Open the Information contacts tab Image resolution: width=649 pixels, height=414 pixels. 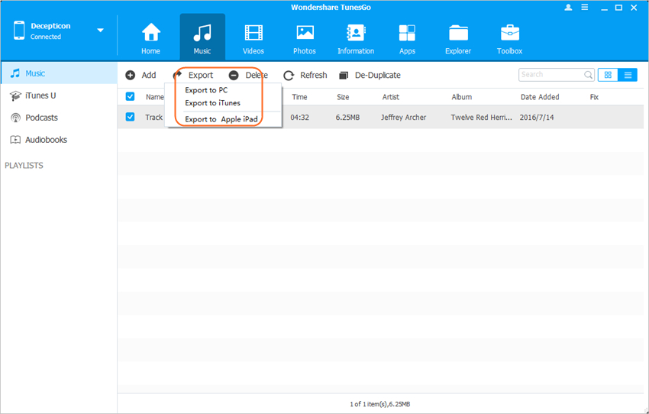356,39
